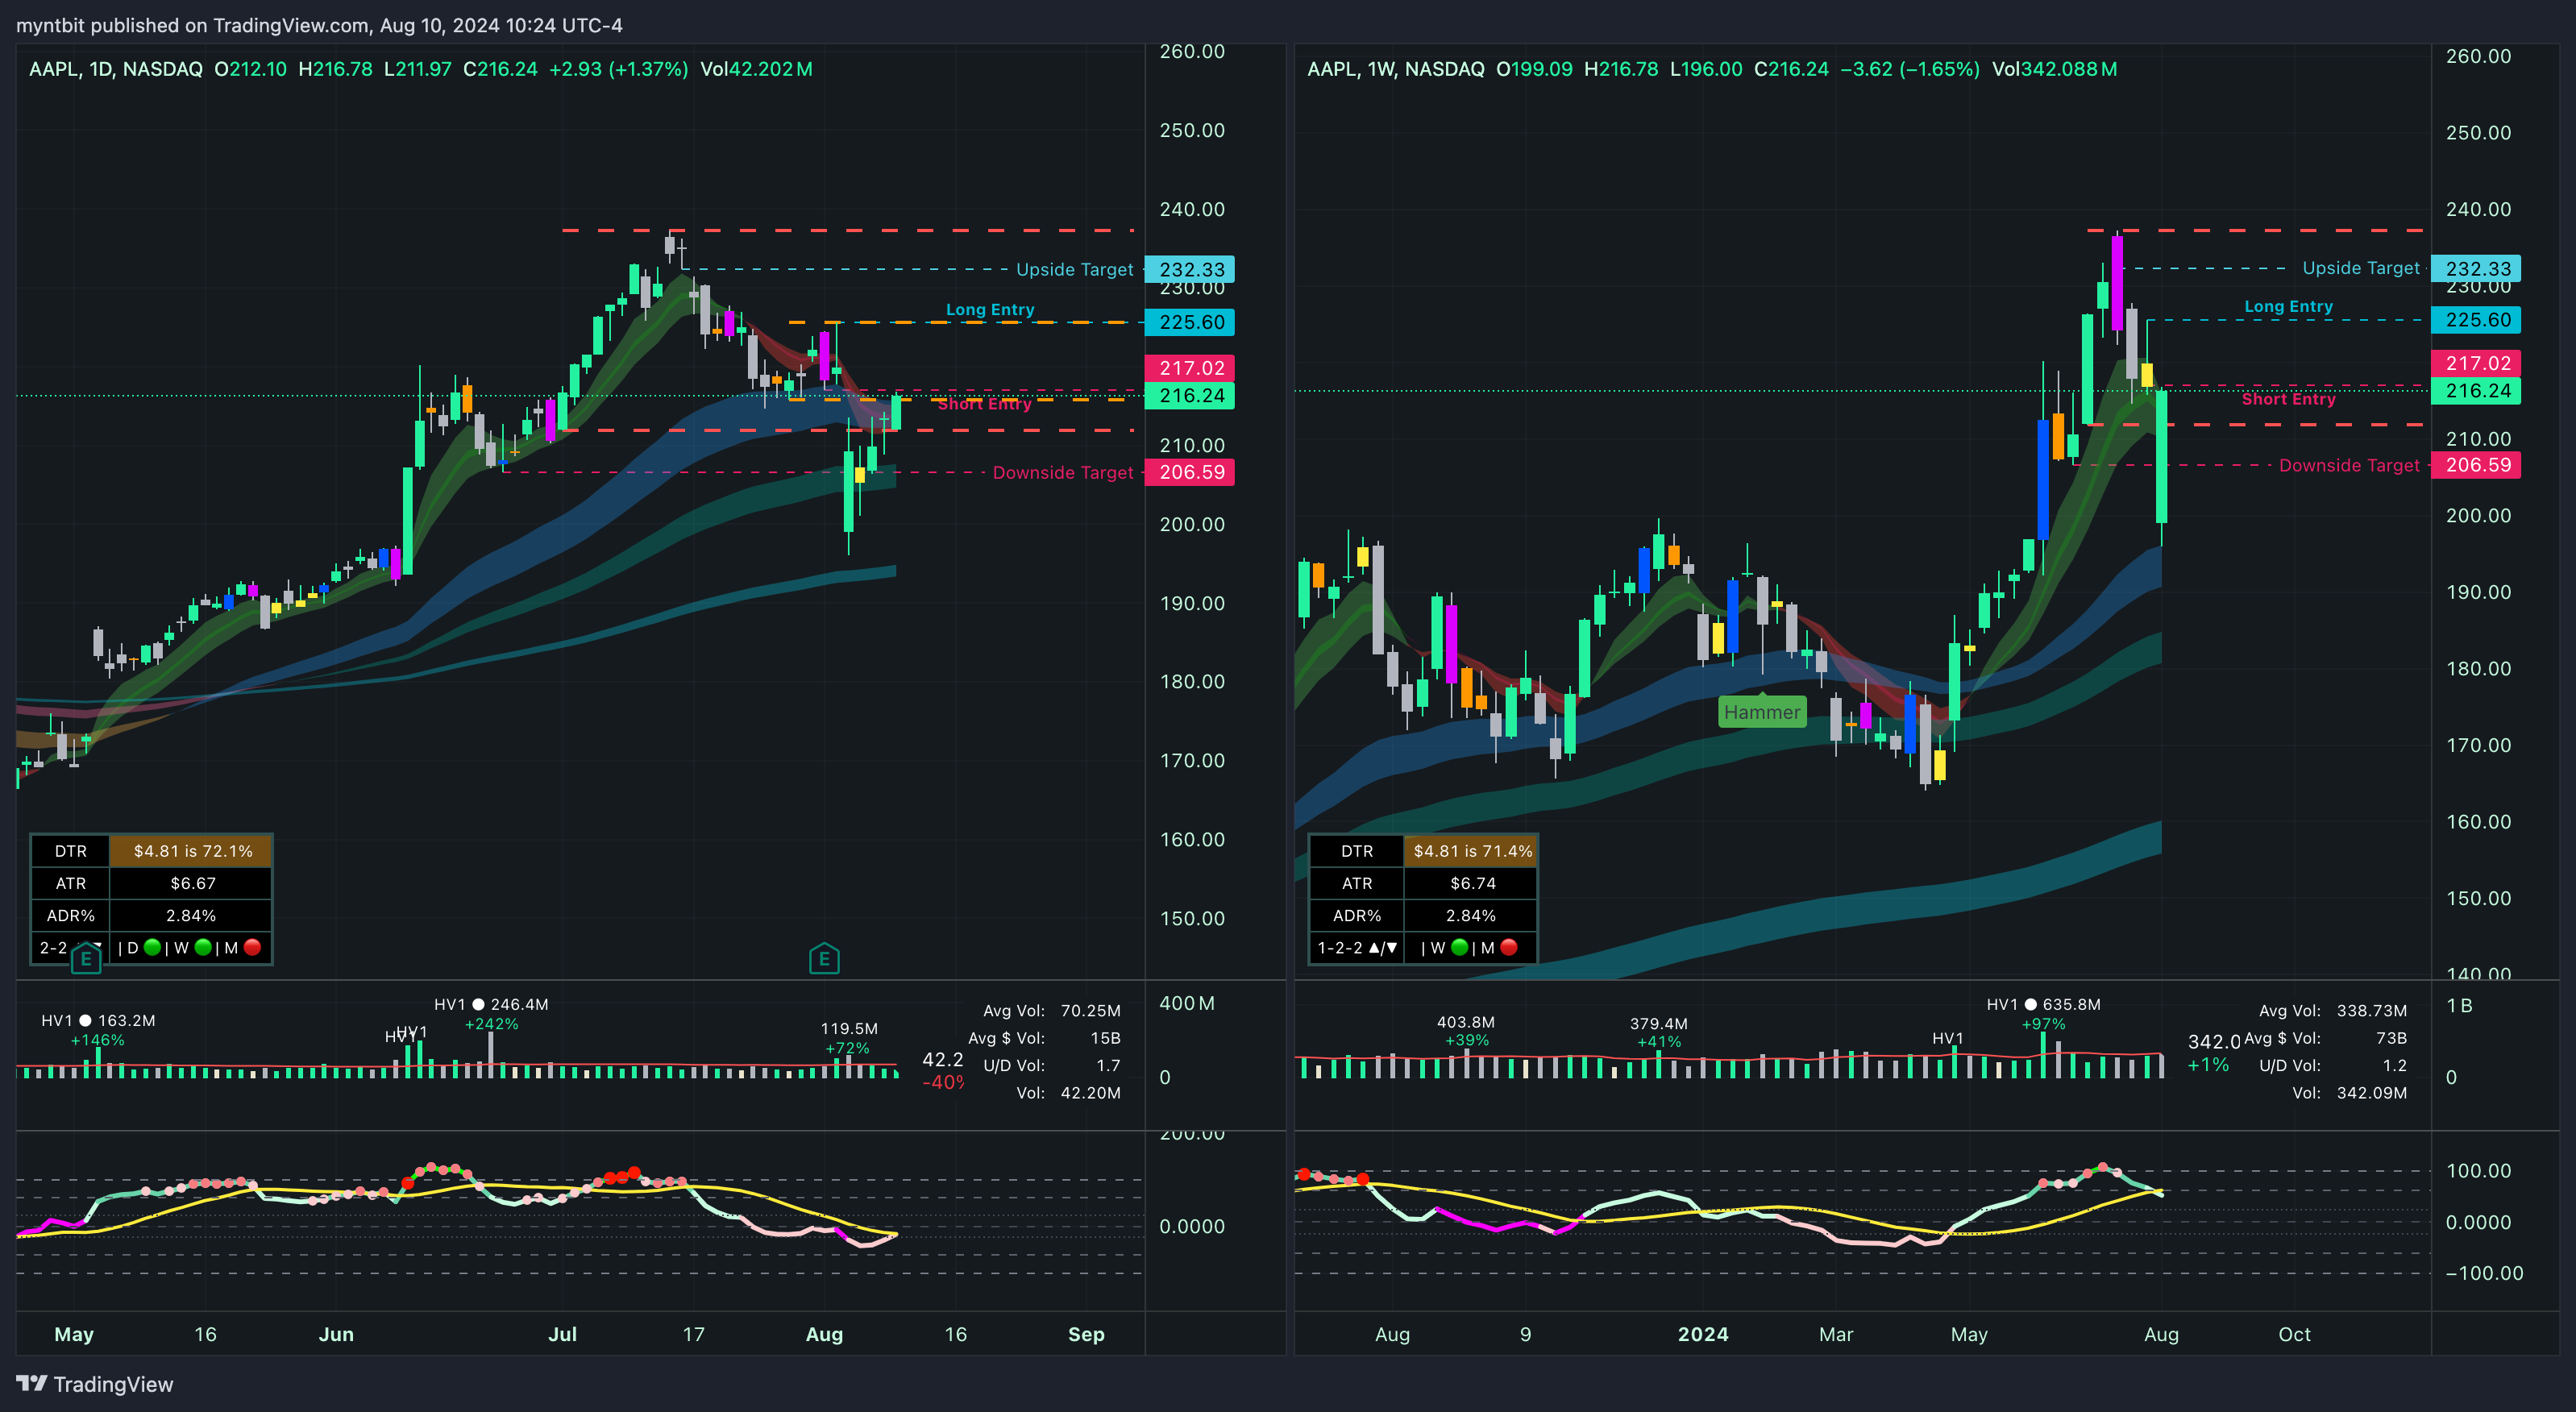Click the U/D Vol value 1.2
Image resolution: width=2576 pixels, height=1412 pixels.
[x=2394, y=1066]
